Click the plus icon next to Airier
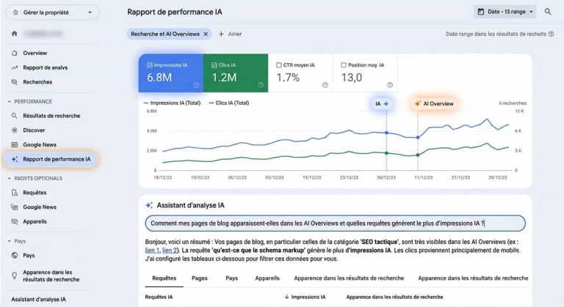The width and height of the screenshot is (564, 307). coord(221,34)
